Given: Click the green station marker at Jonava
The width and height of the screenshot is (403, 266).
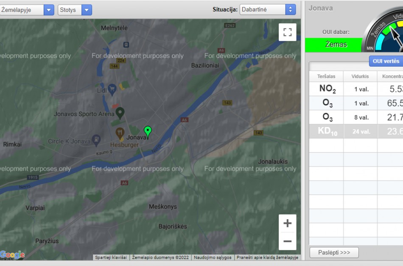Looking at the screenshot, I should coord(148,131).
